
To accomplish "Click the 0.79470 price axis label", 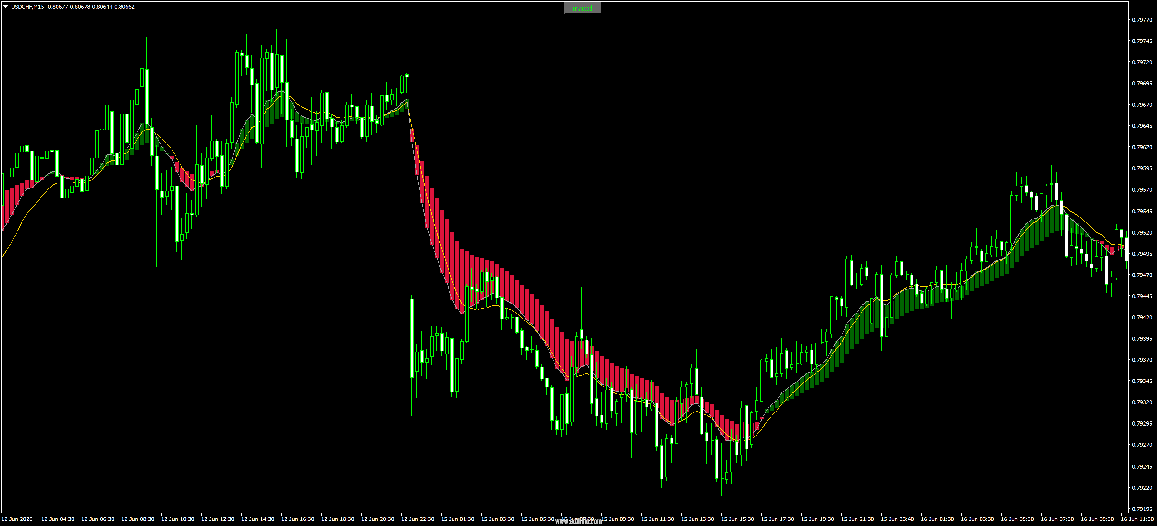I will [x=1142, y=275].
